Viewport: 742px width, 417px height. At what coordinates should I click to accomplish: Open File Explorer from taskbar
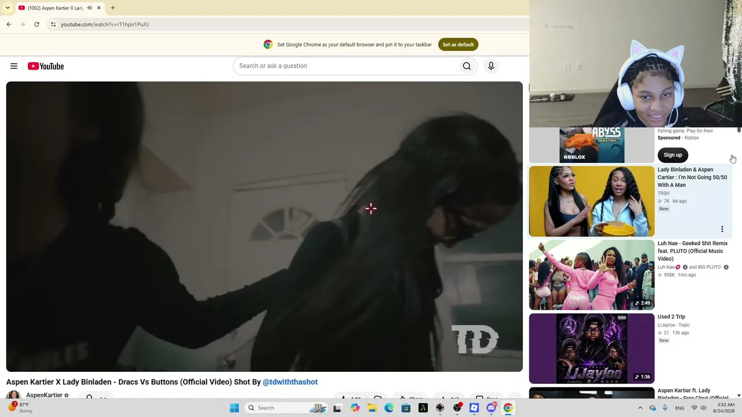pyautogui.click(x=372, y=408)
